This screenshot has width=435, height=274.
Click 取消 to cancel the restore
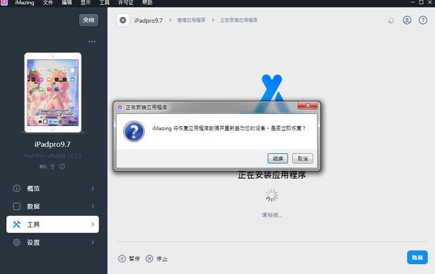302,158
